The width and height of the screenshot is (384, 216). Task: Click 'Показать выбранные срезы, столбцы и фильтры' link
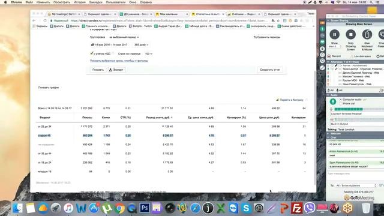click(x=119, y=61)
